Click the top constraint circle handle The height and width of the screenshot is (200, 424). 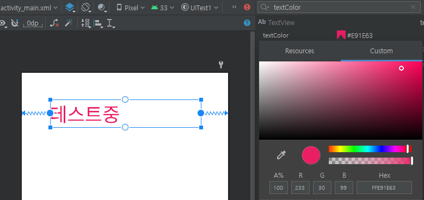pos(125,99)
